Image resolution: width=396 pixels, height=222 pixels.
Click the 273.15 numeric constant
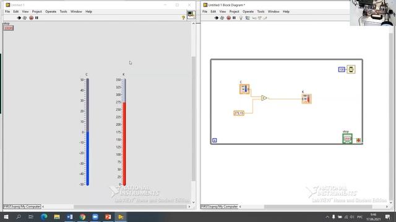tap(239, 113)
